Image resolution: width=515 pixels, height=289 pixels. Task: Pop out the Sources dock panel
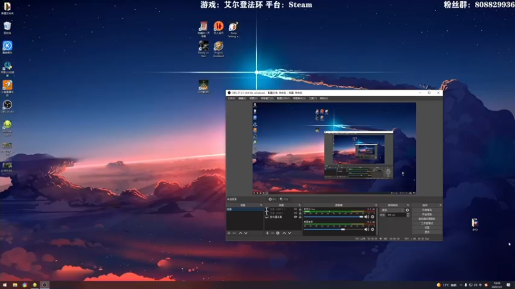[x=299, y=205]
